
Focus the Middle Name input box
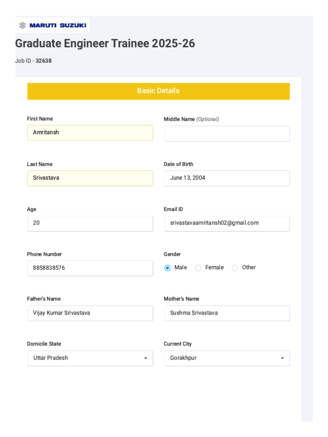pos(227,134)
